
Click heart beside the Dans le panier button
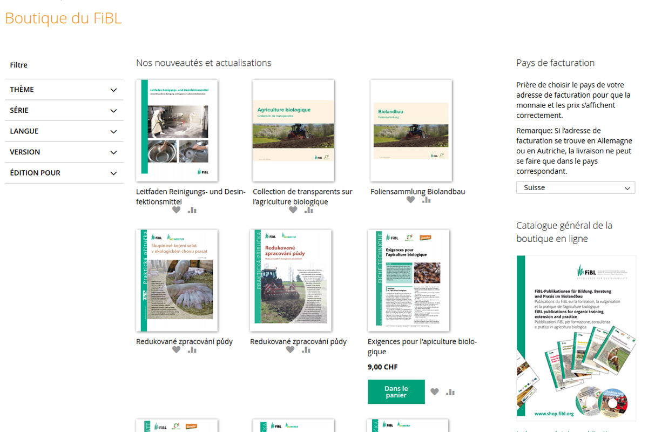435,392
